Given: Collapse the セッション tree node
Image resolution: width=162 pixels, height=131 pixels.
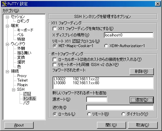Looking at the screenshot, I should pos(7,17).
